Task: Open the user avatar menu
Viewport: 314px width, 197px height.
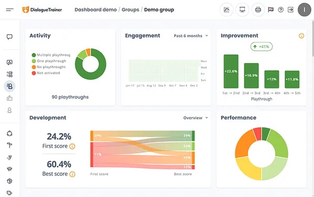Action: point(305,9)
